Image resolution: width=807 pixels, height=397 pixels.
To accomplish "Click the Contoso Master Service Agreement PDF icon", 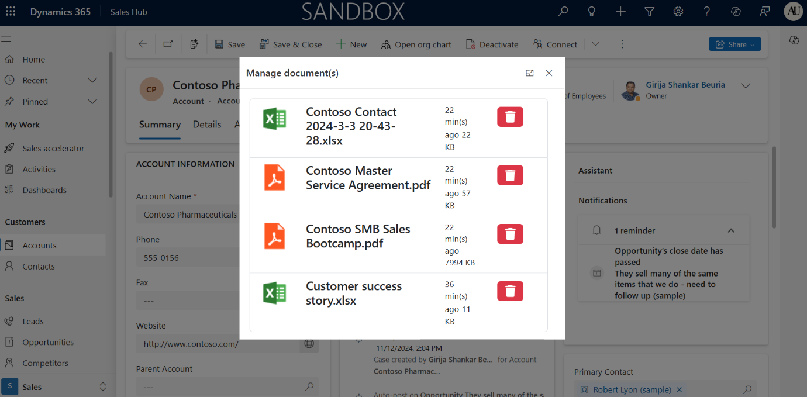I will tap(274, 178).
